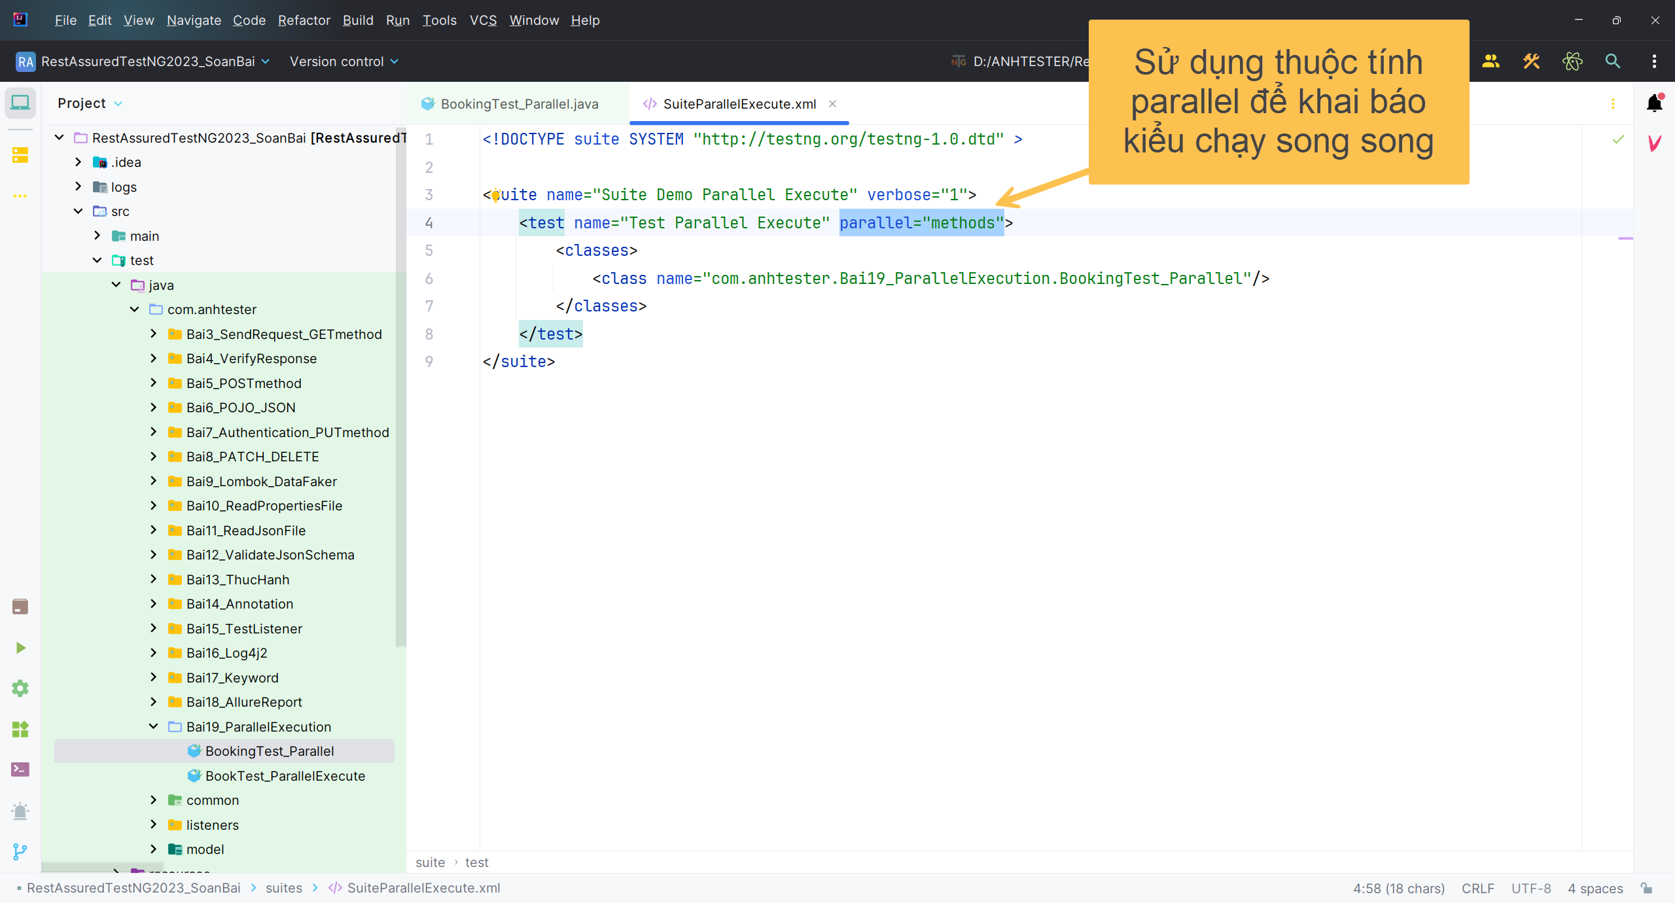
Task: Open the Terminal tool window
Action: (20, 770)
